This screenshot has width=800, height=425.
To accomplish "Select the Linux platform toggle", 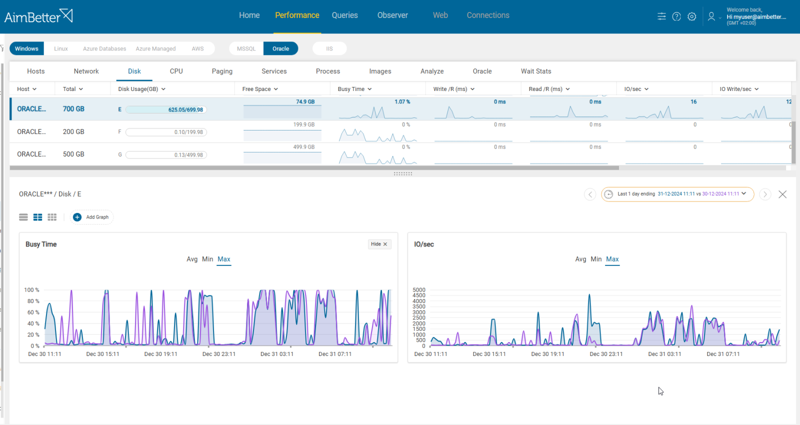I will click(61, 48).
